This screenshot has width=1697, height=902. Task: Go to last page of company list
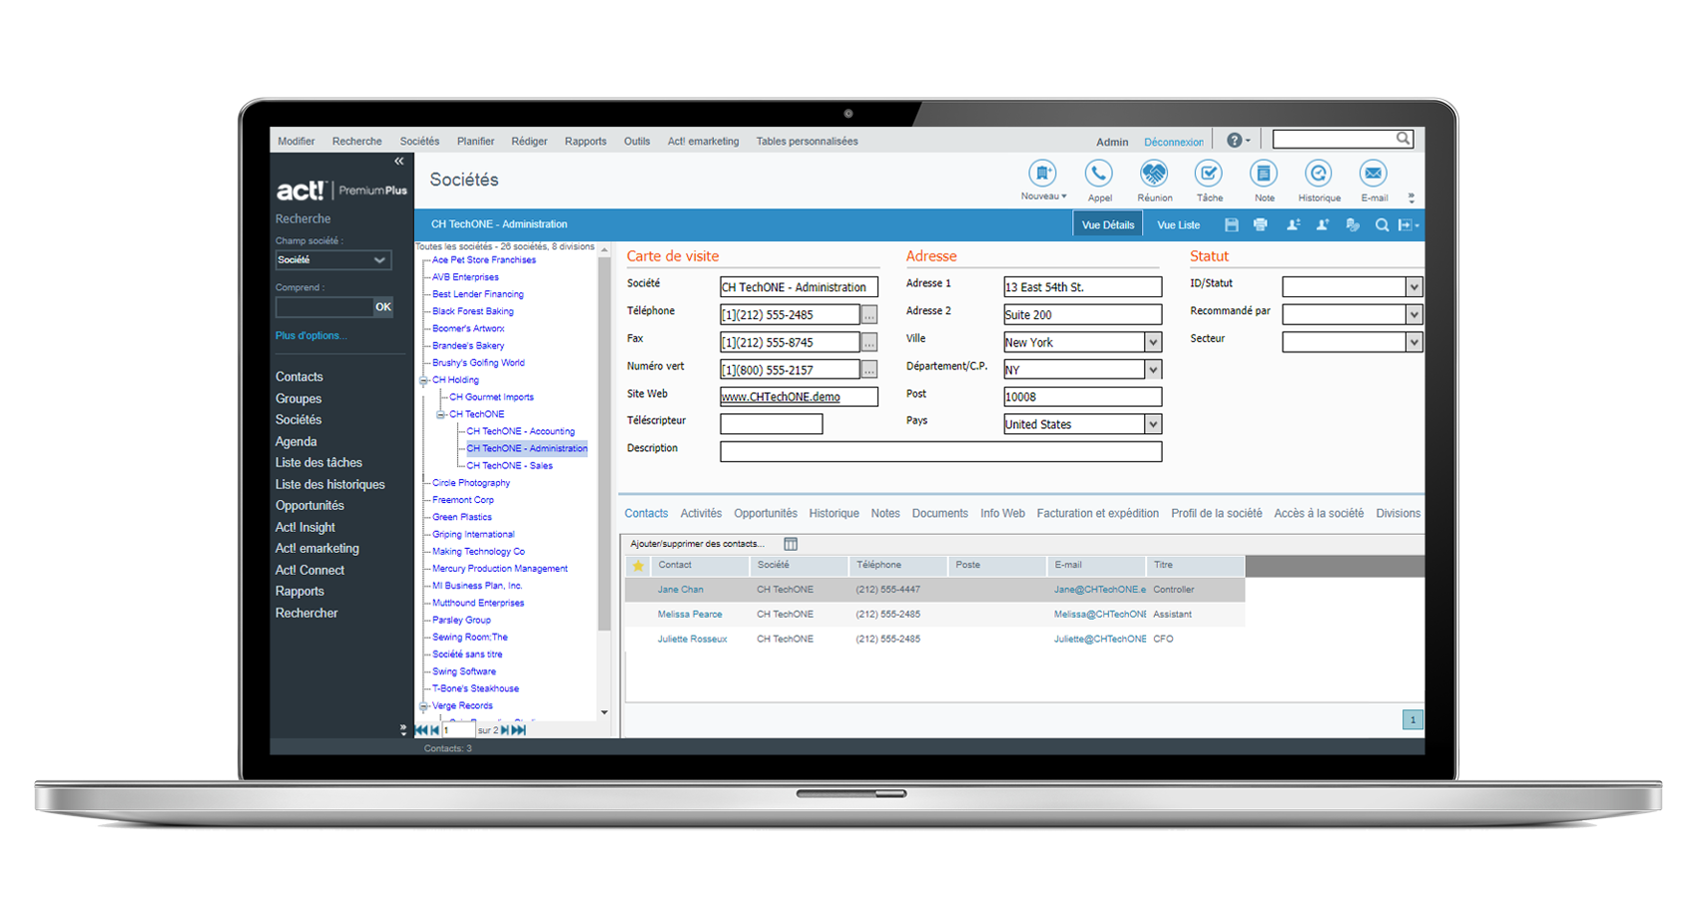(x=519, y=730)
